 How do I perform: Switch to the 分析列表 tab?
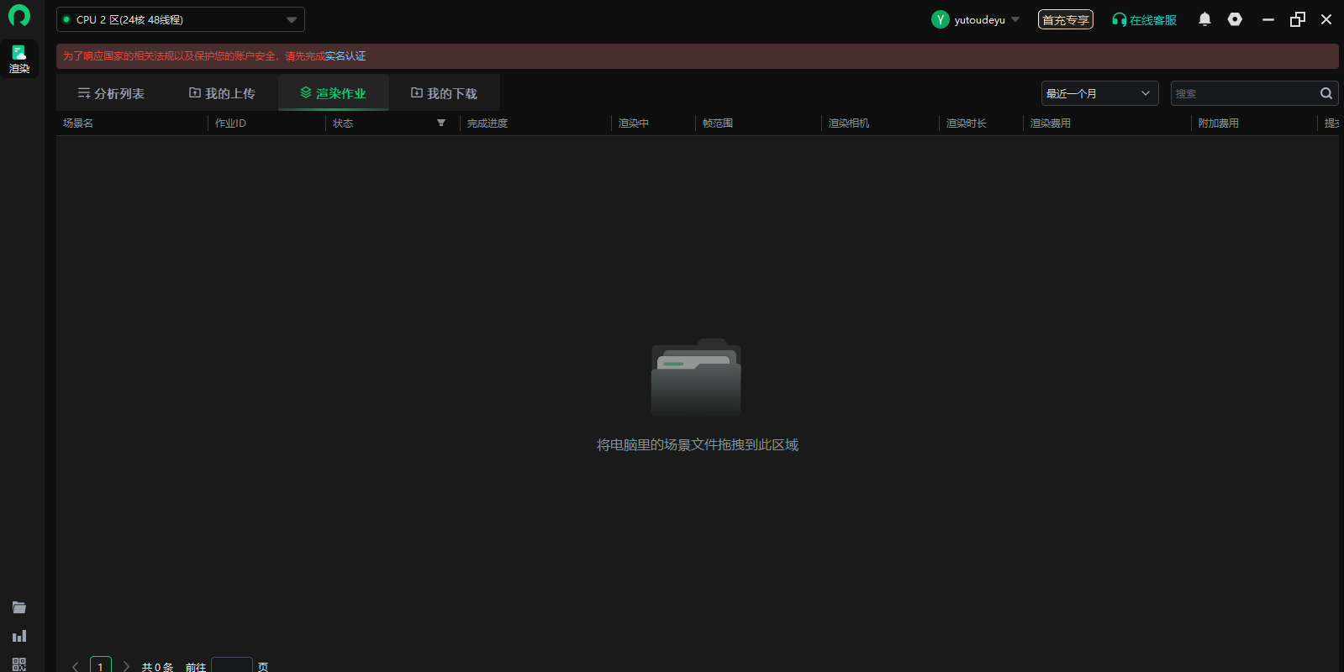coord(111,93)
